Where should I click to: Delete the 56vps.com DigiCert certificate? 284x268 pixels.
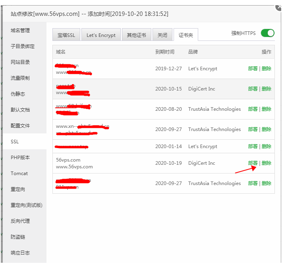tap(267, 163)
